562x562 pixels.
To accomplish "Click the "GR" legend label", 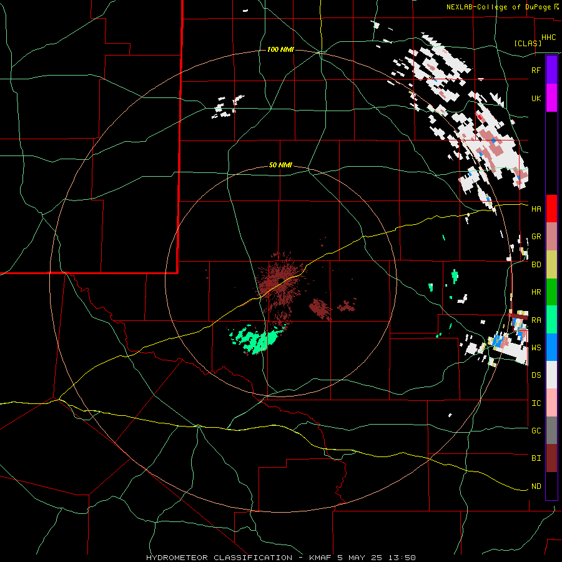I will [536, 237].
